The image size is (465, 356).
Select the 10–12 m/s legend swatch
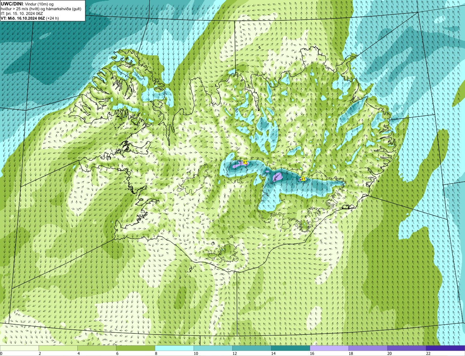pyautogui.click(x=213, y=348)
